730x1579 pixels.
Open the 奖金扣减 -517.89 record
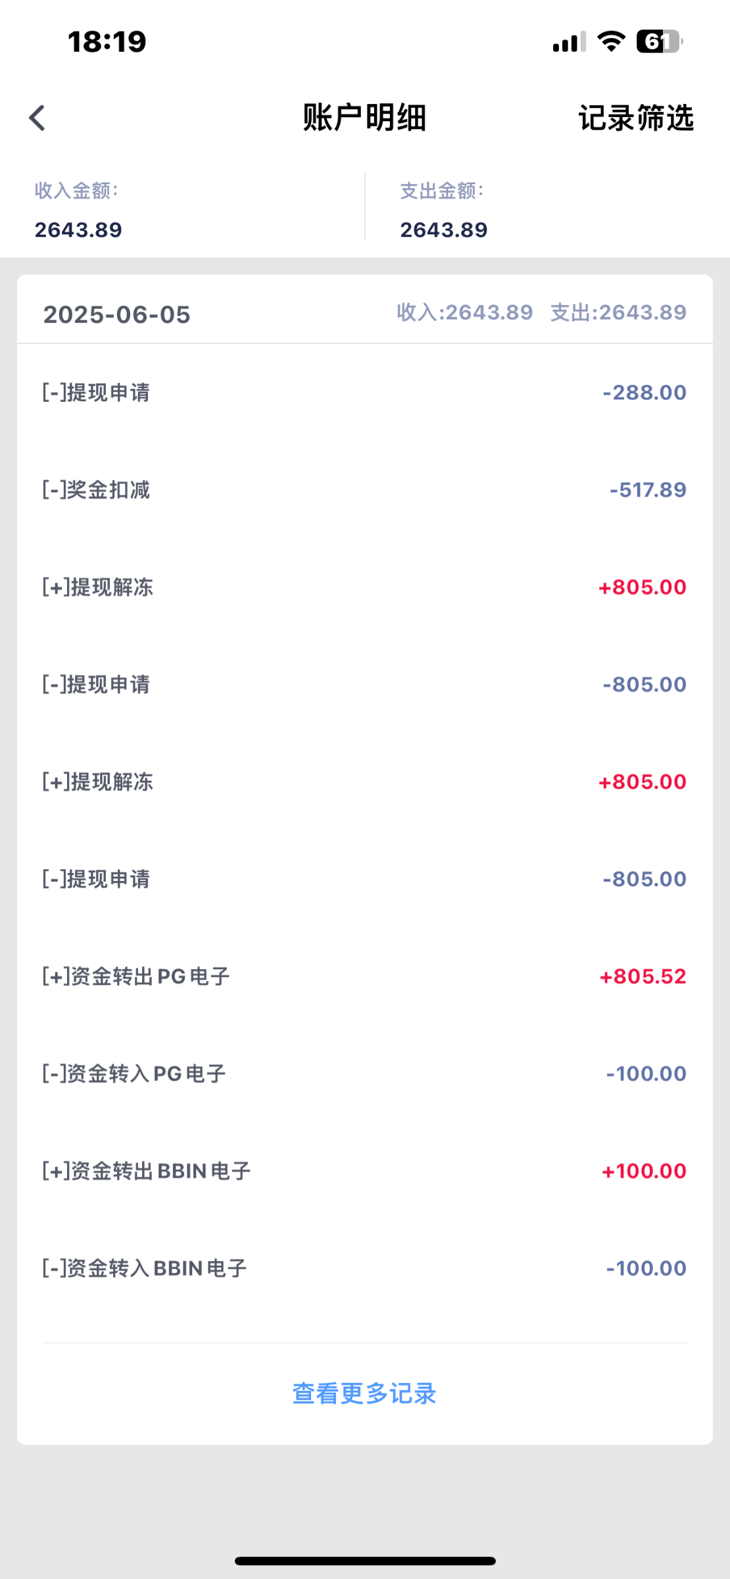click(364, 490)
